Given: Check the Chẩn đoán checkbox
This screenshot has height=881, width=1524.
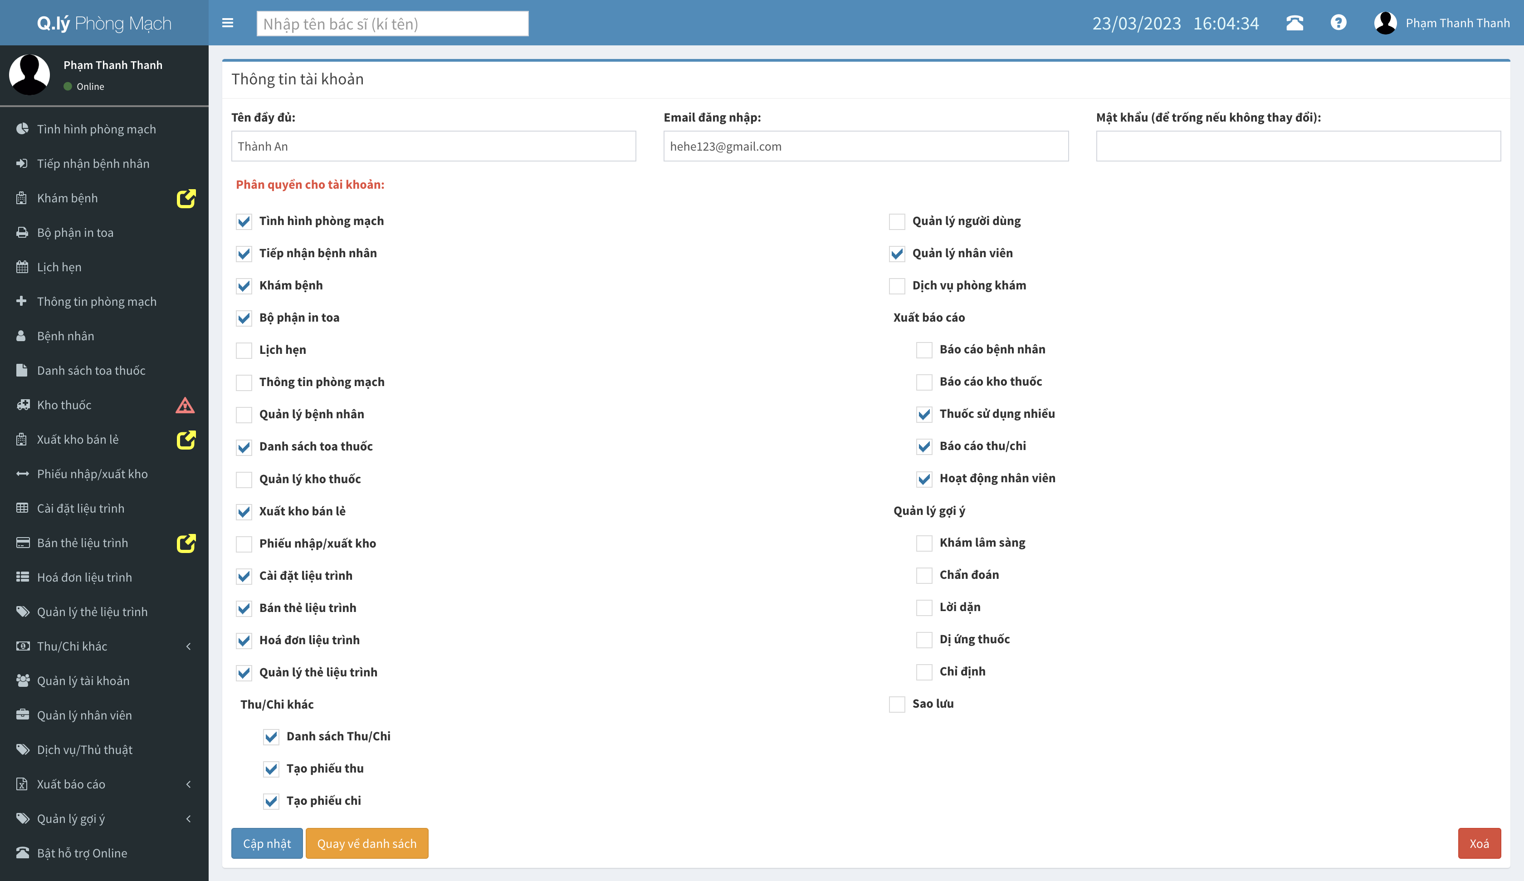Looking at the screenshot, I should (924, 575).
